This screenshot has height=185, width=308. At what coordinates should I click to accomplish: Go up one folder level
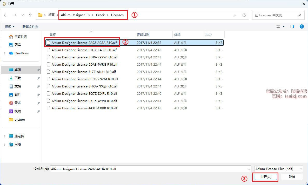click(30, 15)
